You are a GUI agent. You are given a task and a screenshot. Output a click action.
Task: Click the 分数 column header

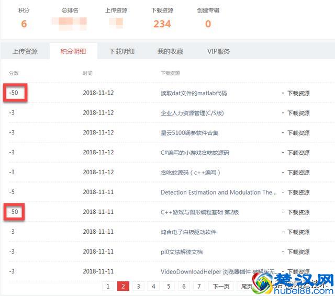tap(14, 73)
